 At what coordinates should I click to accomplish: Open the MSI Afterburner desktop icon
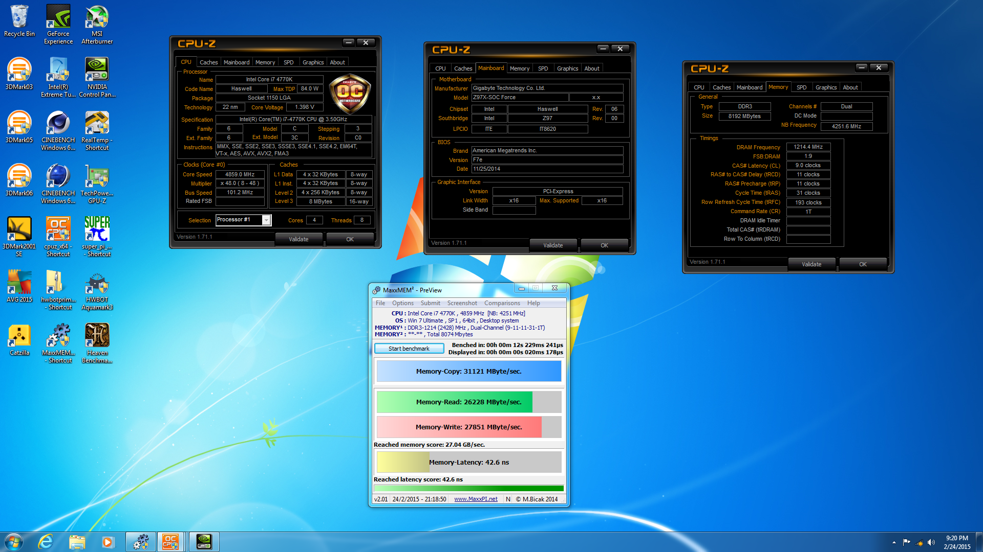[97, 24]
